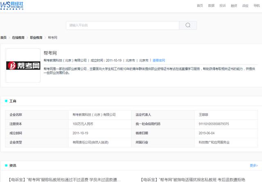Click the 帮考网 company logo image
262x182 pixels.
point(23,65)
